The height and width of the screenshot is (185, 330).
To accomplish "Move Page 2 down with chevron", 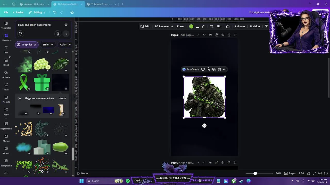I will (204, 35).
